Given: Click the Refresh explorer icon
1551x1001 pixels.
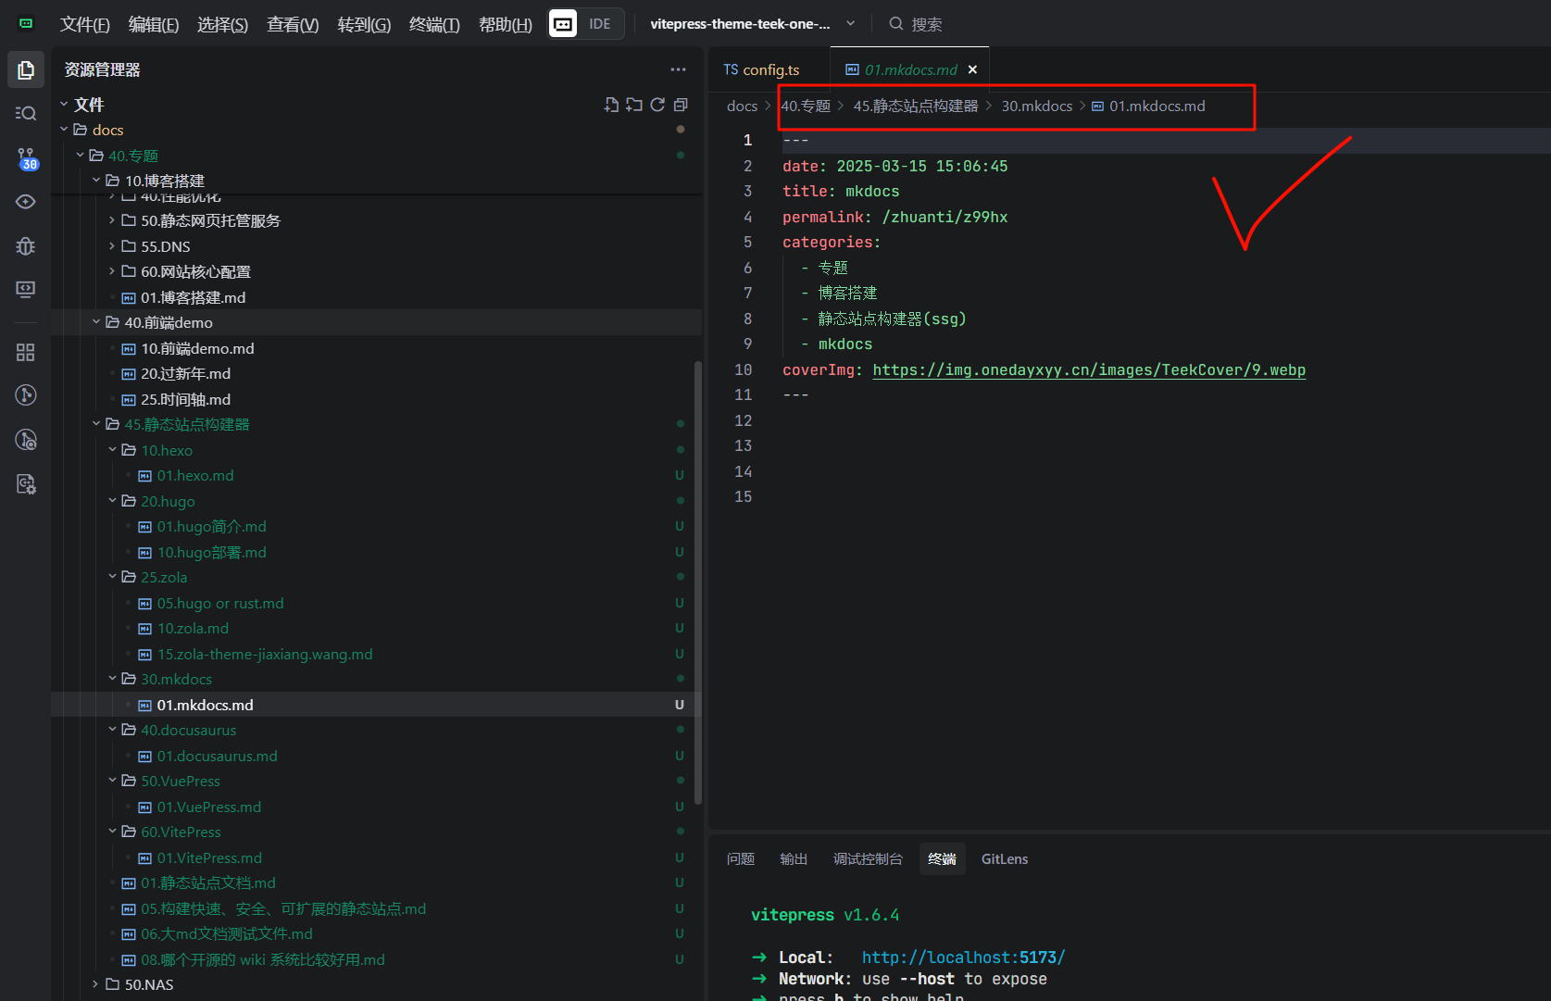Looking at the screenshot, I should coord(657,105).
